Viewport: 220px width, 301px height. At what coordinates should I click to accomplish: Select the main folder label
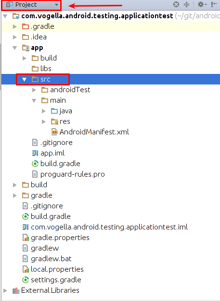58,100
